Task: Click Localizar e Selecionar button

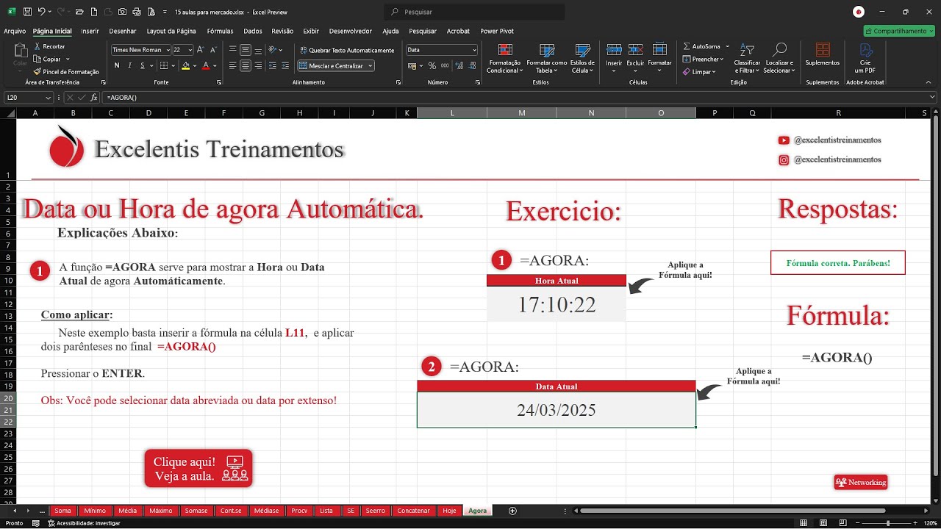Action: pos(779,58)
